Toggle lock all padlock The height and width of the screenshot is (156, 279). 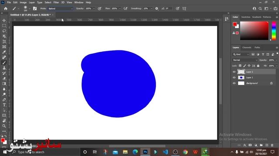(258, 65)
